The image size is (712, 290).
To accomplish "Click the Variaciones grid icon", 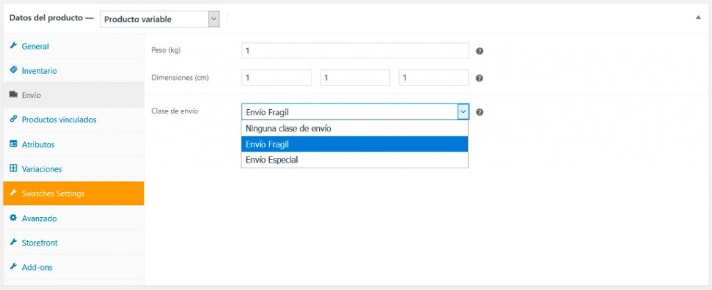I will tap(13, 168).
